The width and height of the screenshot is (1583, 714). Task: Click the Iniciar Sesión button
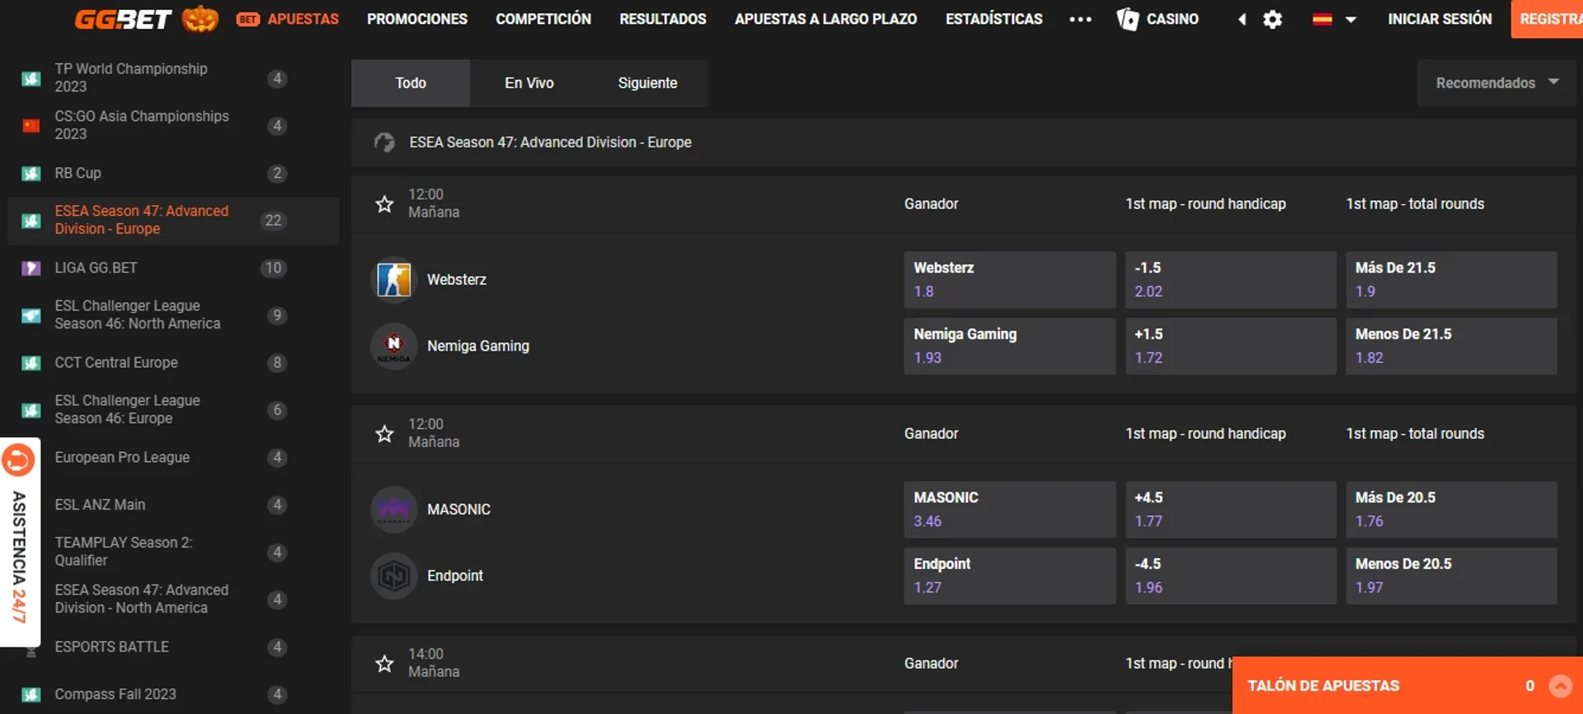coord(1440,19)
